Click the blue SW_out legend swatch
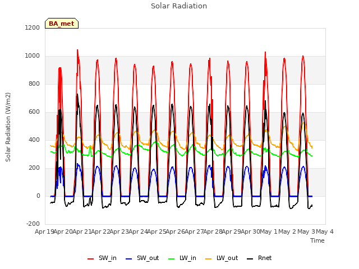This screenshot has width=359, height=269. click(x=129, y=259)
